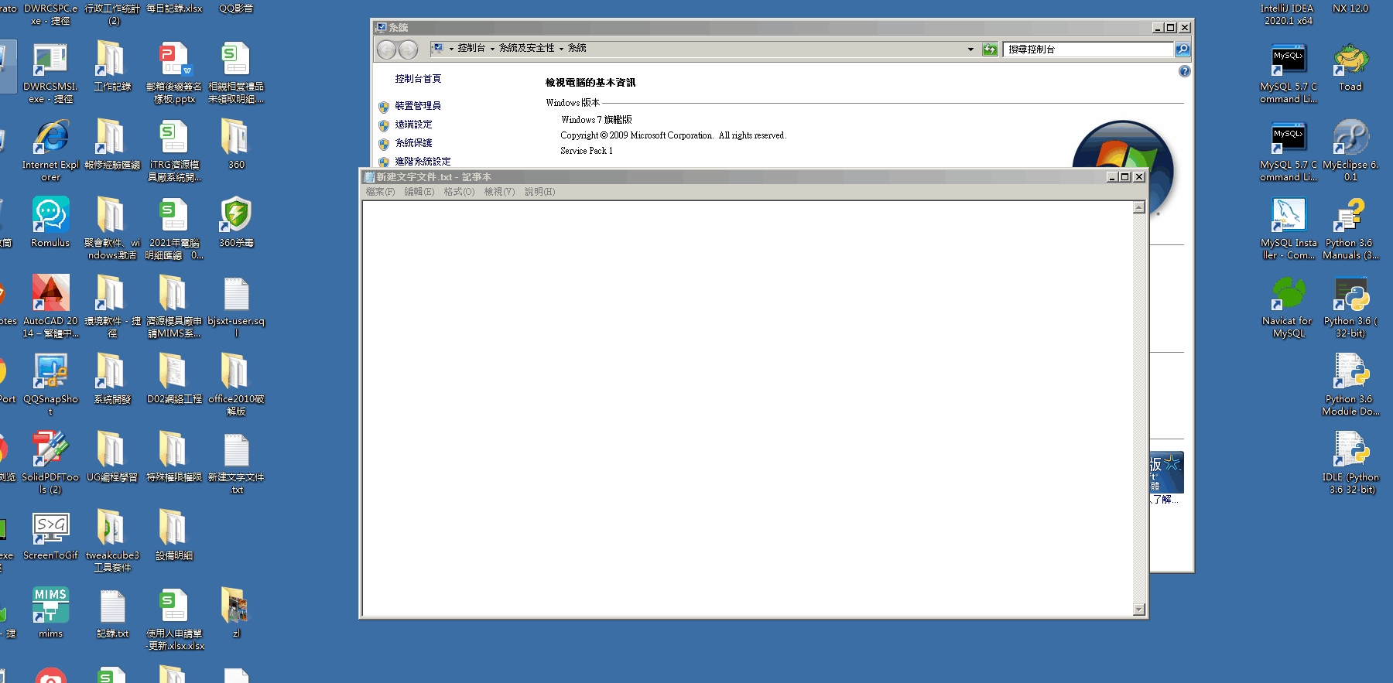Select the MyEclipse 6.0.1 desktop icon
Viewport: 1393px width, 683px height.
(1350, 152)
